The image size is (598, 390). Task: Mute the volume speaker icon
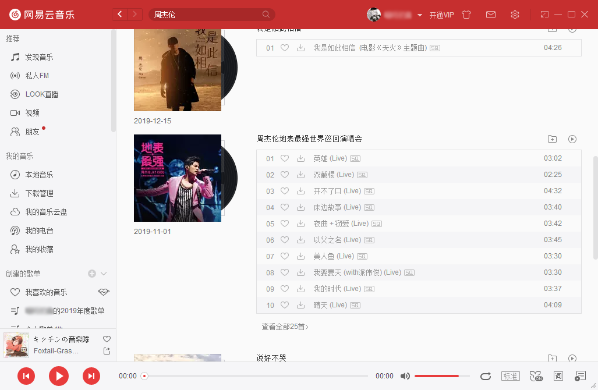[405, 376]
